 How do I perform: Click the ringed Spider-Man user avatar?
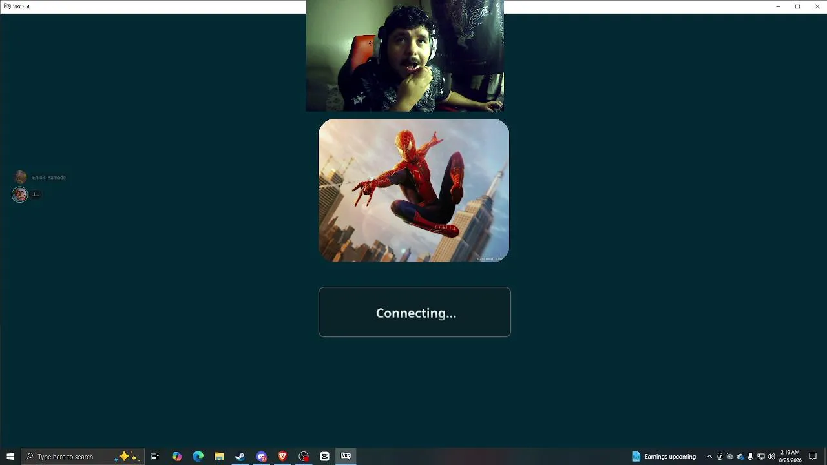tap(20, 194)
